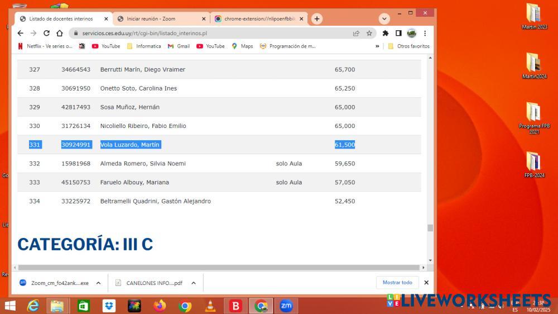
Task: Click the Mostrar todo button
Action: pos(397,283)
